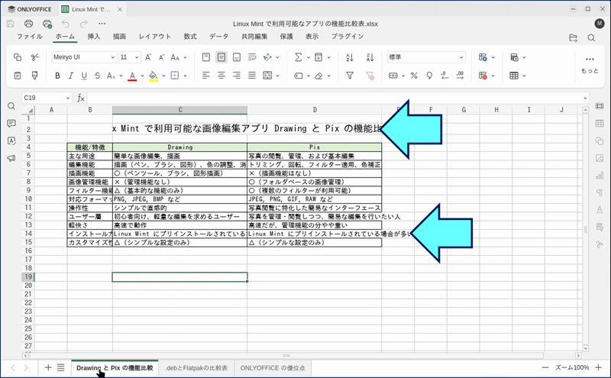
Task: Align cell text left
Action: pos(206,76)
